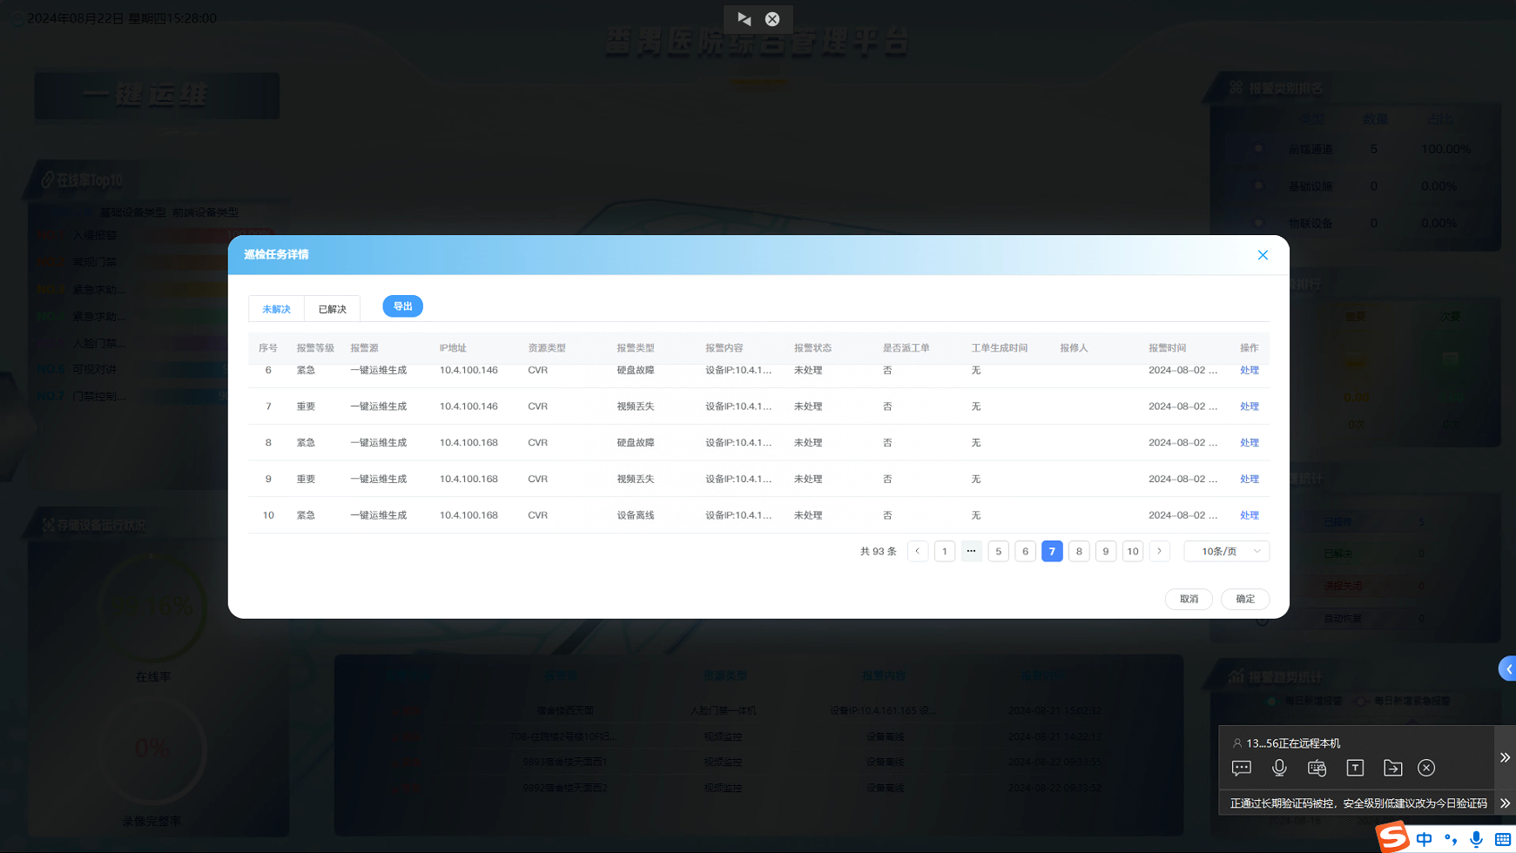This screenshot has height=853, width=1516.
Task: Select 设备离线 cell in row 10
Action: click(636, 515)
